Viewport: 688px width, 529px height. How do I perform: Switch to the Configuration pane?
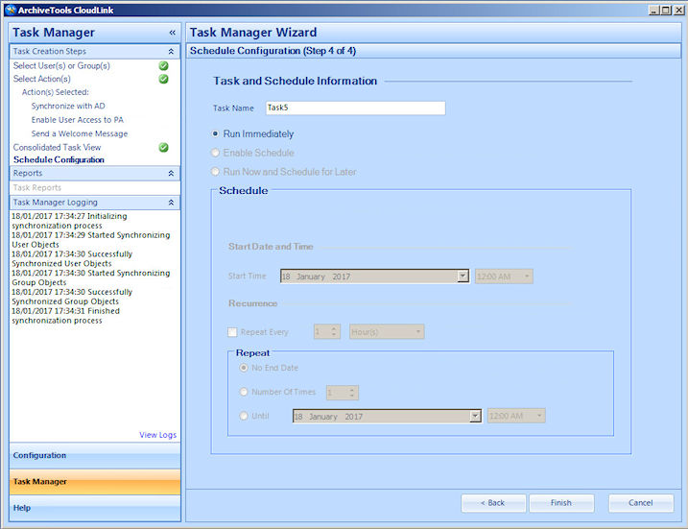95,456
